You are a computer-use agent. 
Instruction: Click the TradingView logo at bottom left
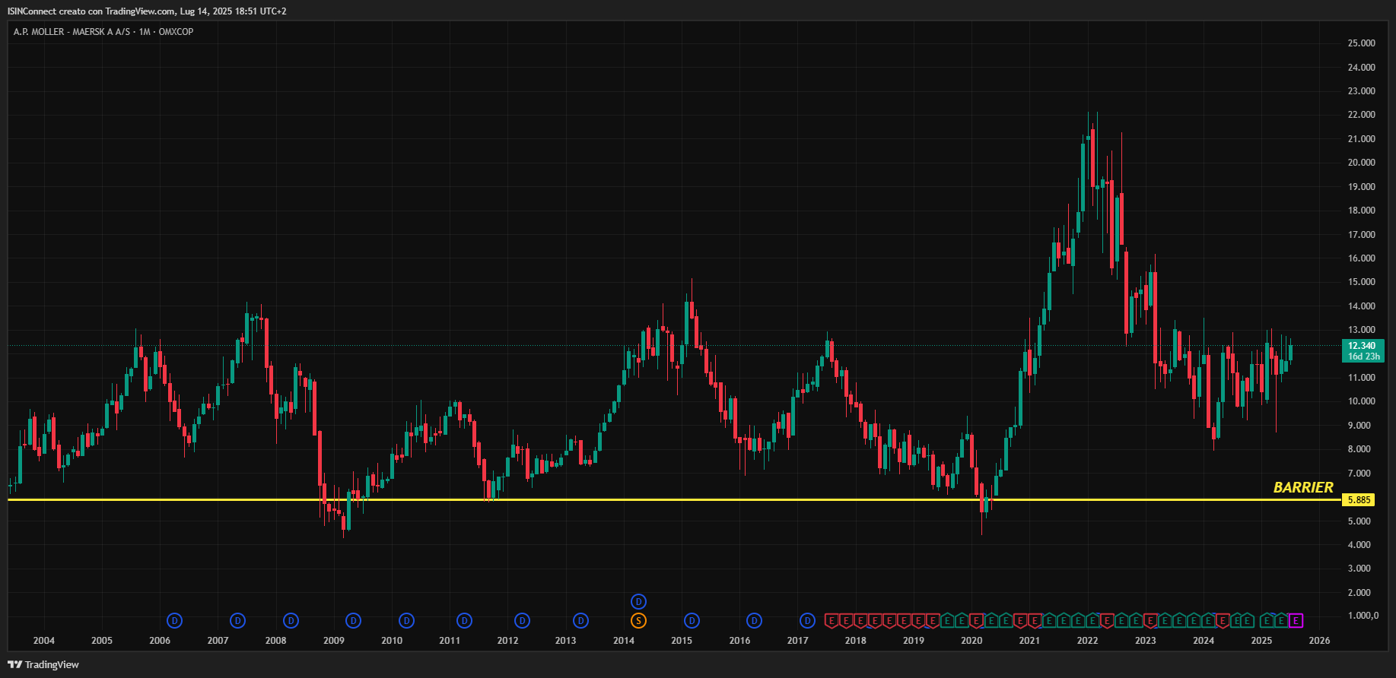[x=43, y=664]
